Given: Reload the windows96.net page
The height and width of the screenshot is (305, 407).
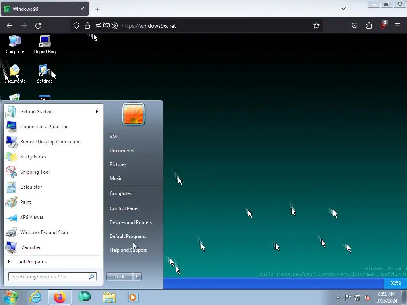Looking at the screenshot, I should tap(38, 26).
